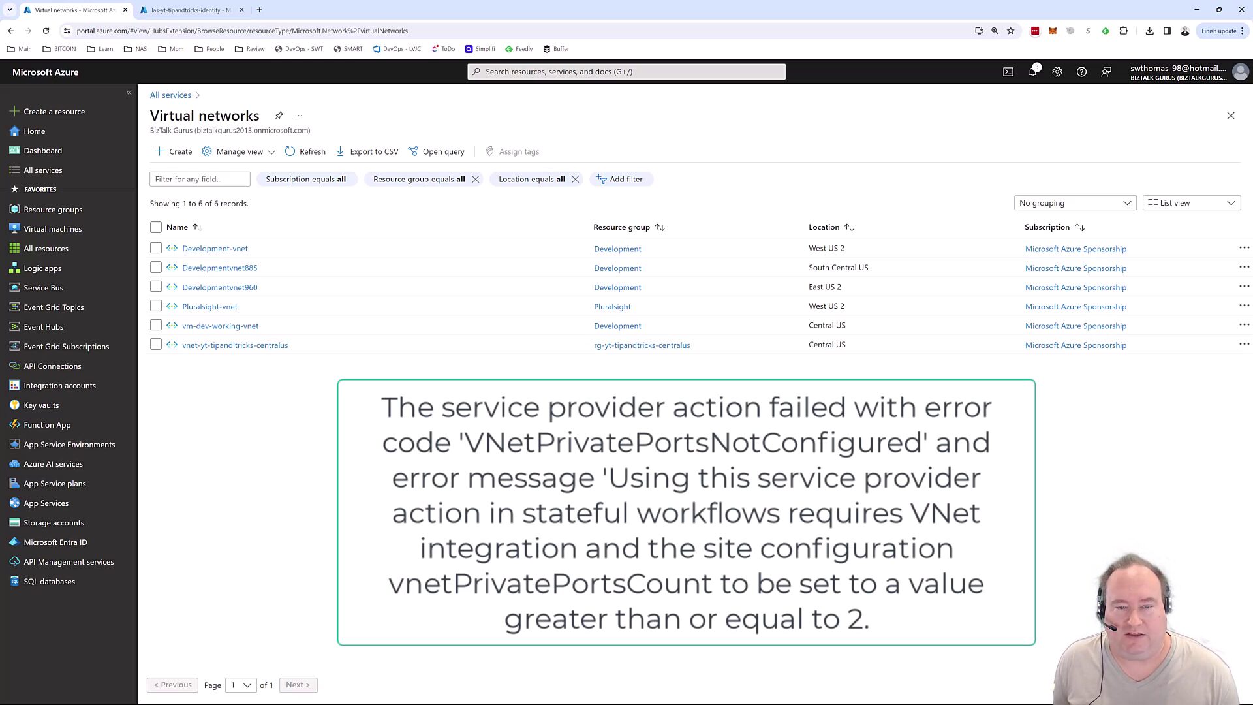Open Cloud Shell from the top bar

pyautogui.click(x=1008, y=72)
